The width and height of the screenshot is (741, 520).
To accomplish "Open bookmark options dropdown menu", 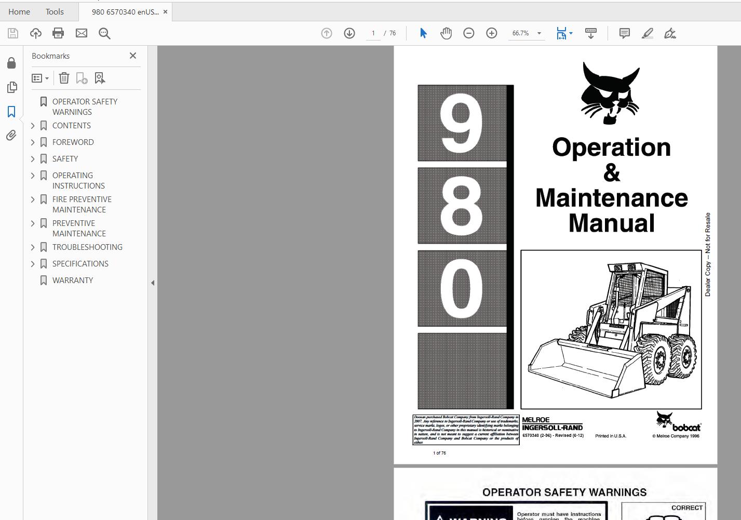I will [40, 78].
